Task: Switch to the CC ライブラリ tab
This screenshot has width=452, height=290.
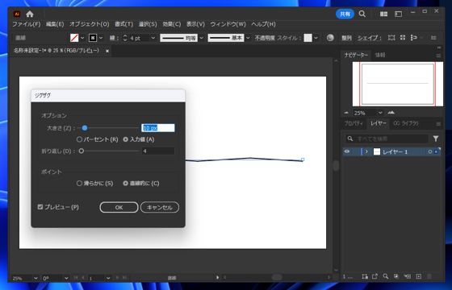Action: (406, 123)
